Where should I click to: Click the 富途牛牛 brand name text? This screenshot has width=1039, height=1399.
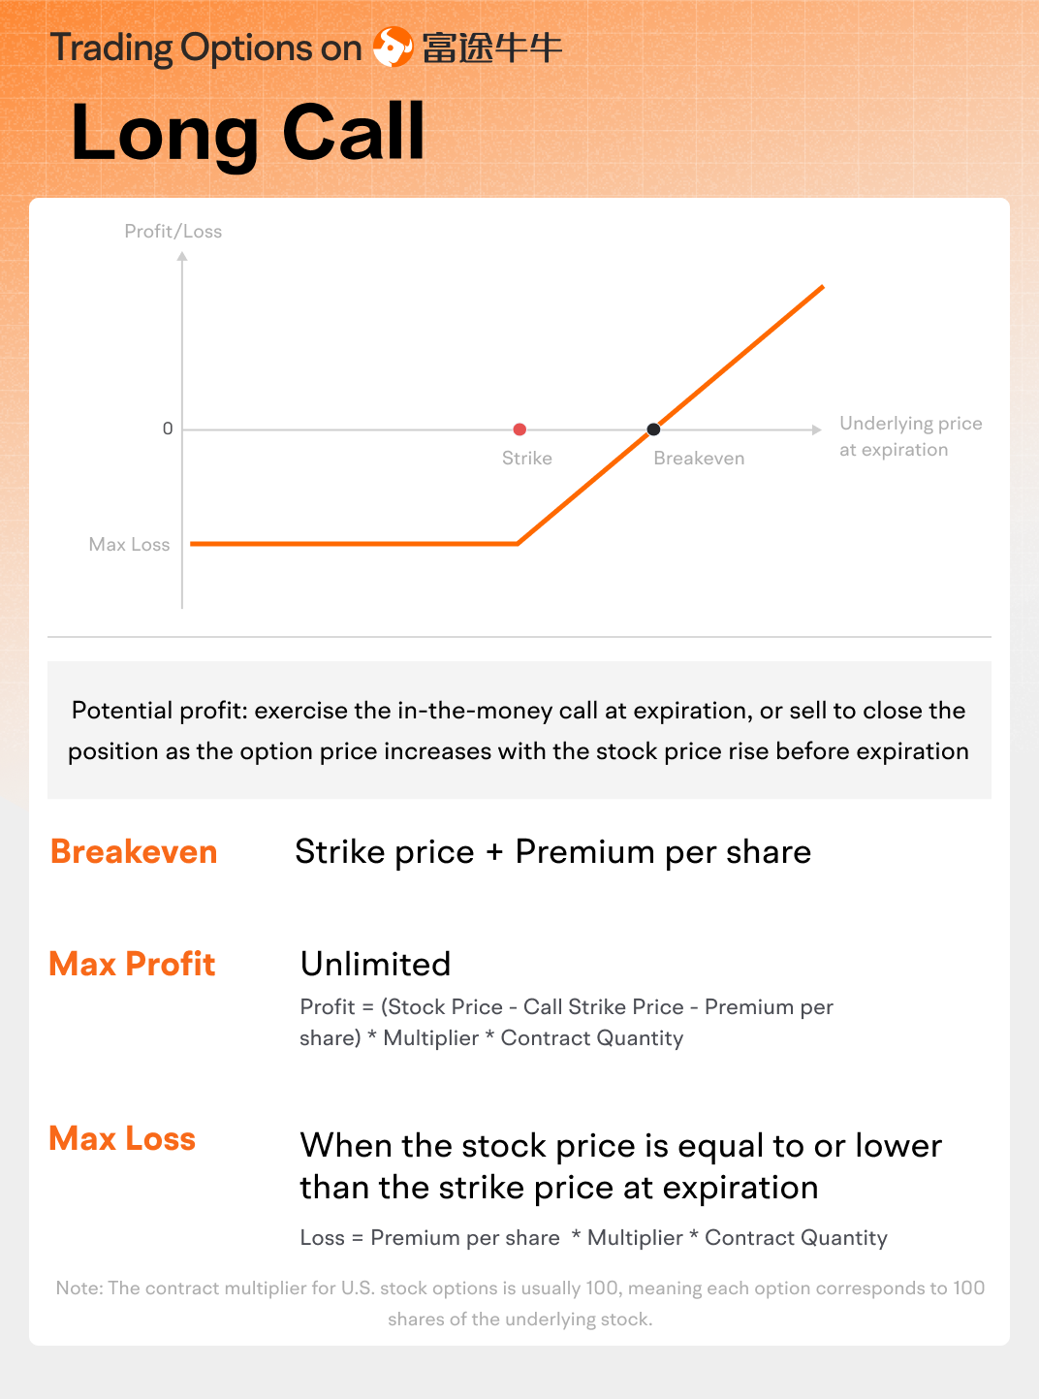pyautogui.click(x=491, y=48)
